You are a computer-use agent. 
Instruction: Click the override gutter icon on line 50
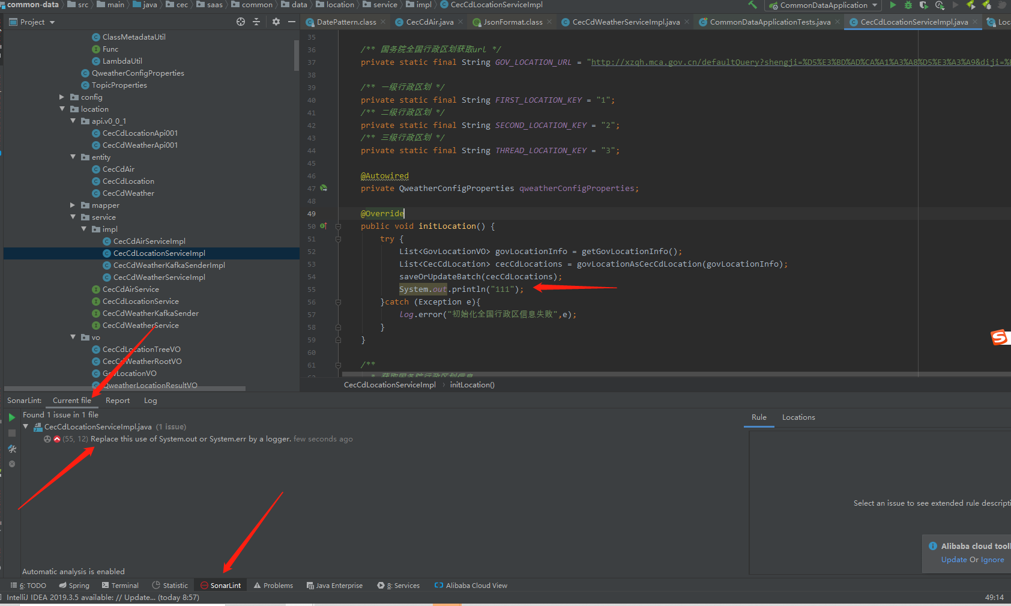pos(324,226)
